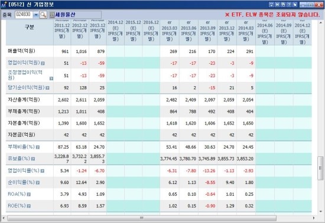The width and height of the screenshot is (325, 223).
Task: Select the 2013.12 annual column header
Action: pos(97,32)
